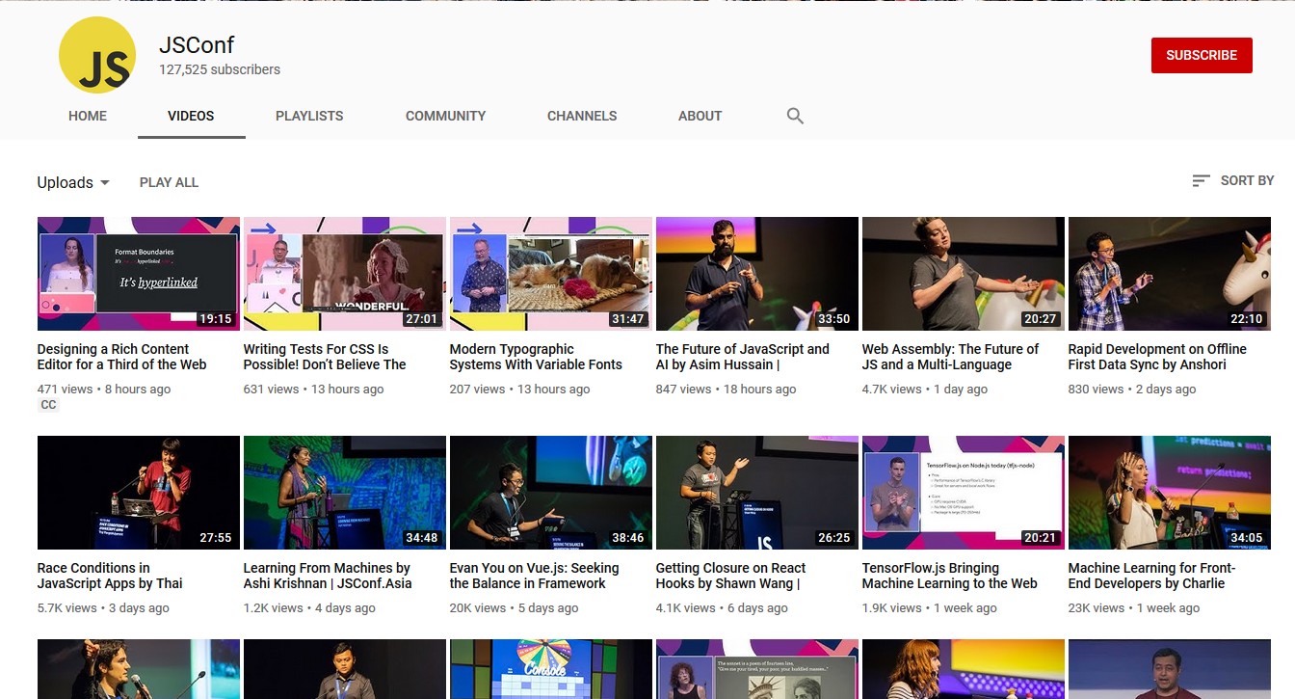Viewport: 1295px width, 699px height.
Task: Click the Sort By list icon
Action: click(1201, 180)
